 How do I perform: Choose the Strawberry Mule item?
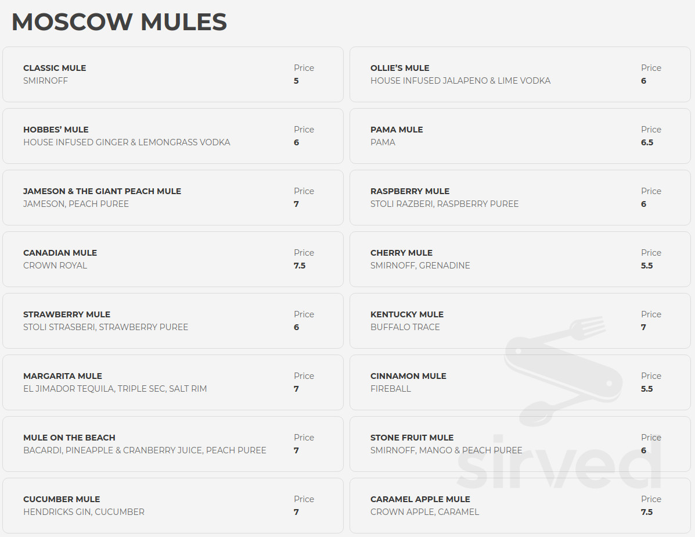(x=173, y=321)
